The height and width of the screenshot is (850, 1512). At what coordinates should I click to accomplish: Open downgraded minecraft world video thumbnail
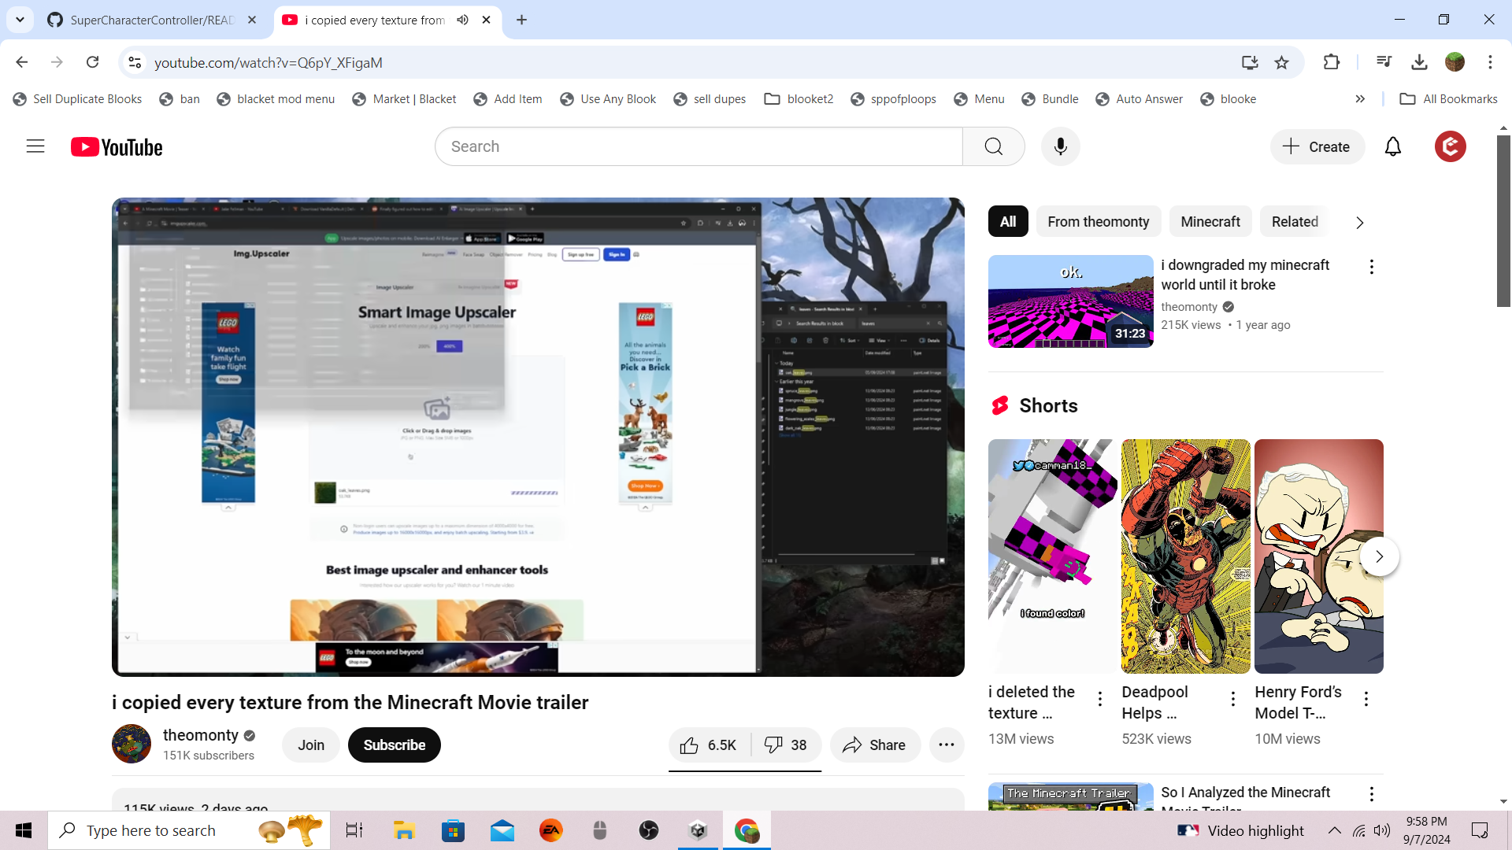coord(1070,301)
